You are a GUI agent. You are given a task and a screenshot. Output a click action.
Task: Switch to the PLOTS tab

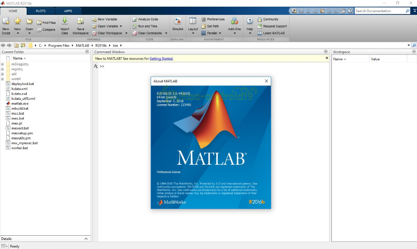click(41, 11)
